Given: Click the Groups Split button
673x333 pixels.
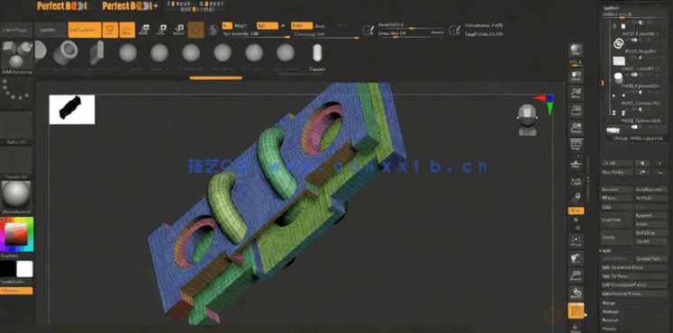Looking at the screenshot, I should 651,259.
